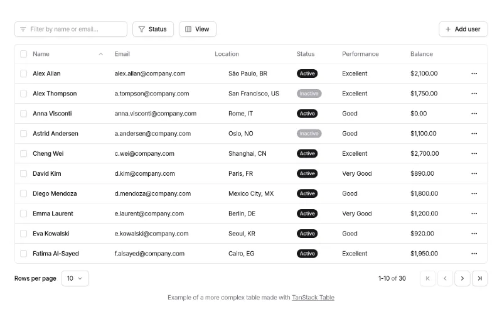This screenshot has height=314, width=502.
Task: Open row actions menu for Astrid Andersen
Action: click(474, 134)
